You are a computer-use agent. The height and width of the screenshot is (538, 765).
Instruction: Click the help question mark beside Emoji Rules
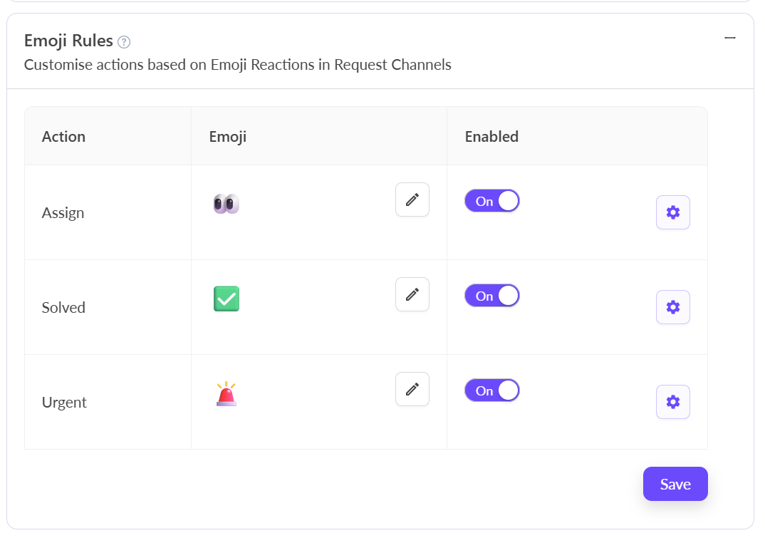(124, 42)
